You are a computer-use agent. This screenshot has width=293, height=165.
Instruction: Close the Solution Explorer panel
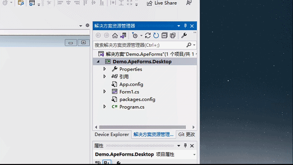[x=192, y=26]
